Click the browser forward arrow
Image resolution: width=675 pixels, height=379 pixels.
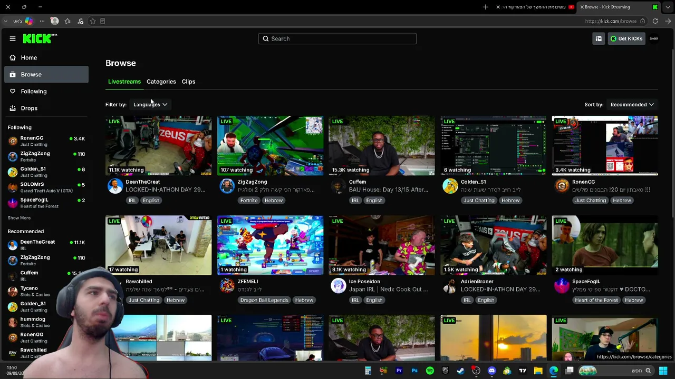pos(668,21)
